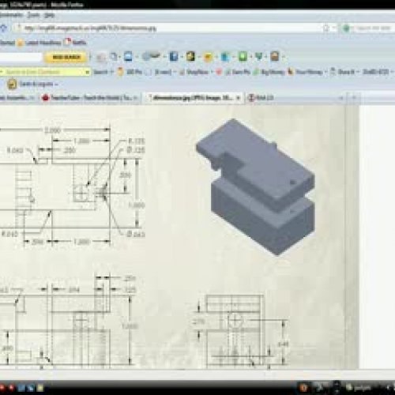
Task: Click the 3D isometric part rendering
Action: [255, 187]
